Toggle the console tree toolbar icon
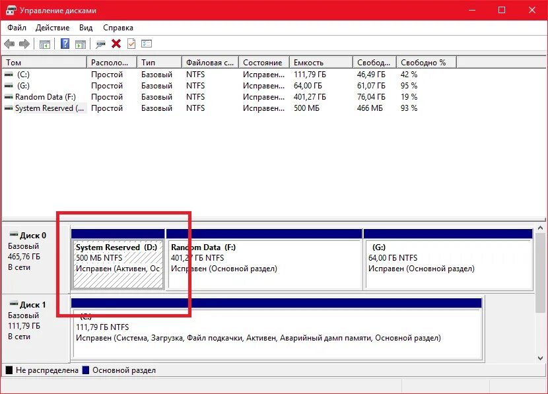Image resolution: width=548 pixels, height=394 pixels. point(45,44)
